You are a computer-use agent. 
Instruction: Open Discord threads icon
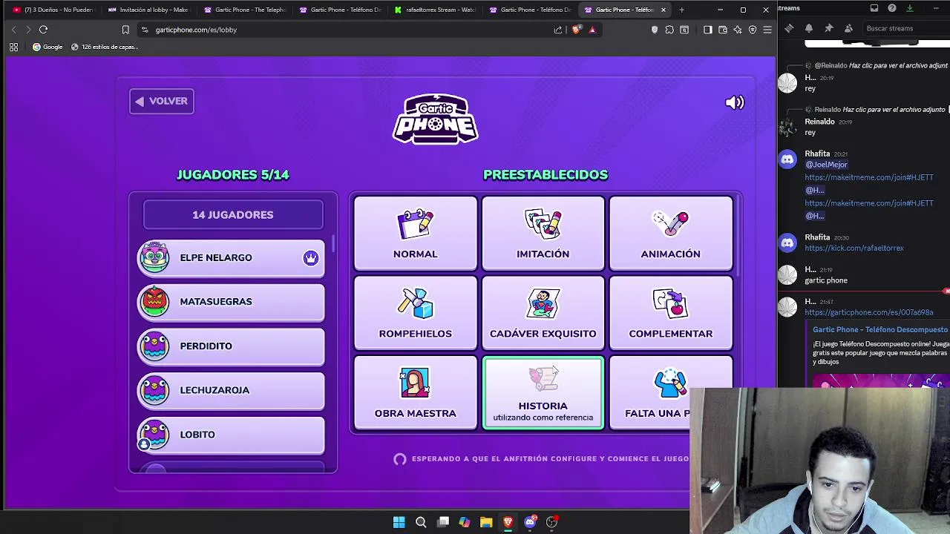pyautogui.click(x=789, y=28)
